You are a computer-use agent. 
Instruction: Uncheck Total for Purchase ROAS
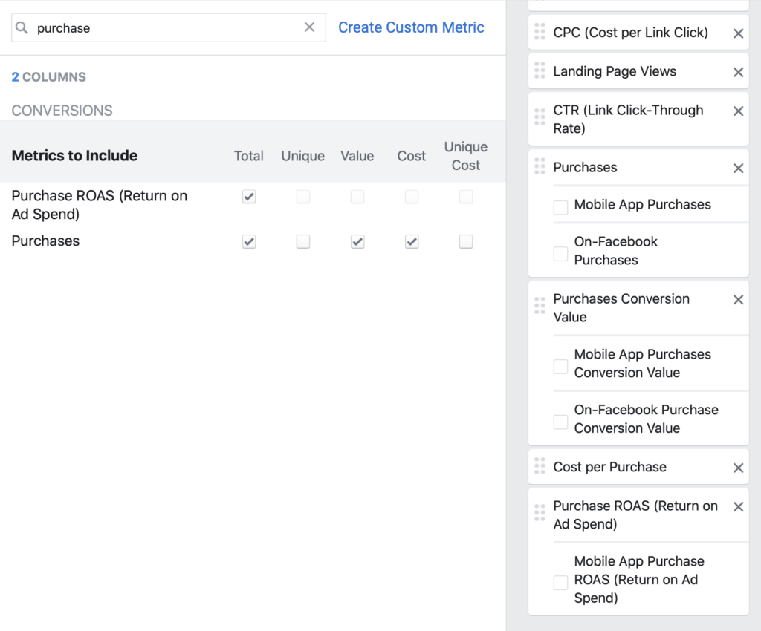[x=249, y=197]
